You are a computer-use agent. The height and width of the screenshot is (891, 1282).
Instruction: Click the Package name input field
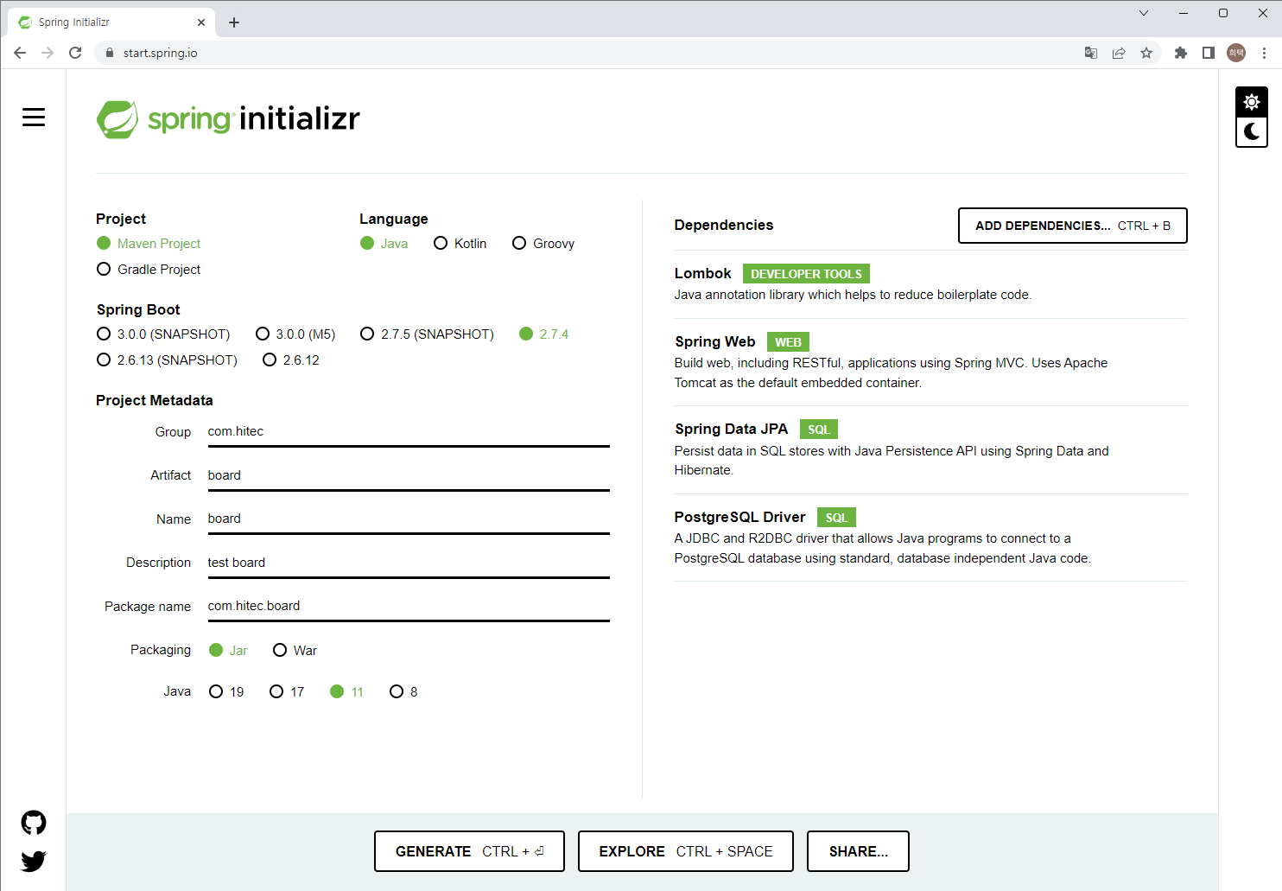409,607
